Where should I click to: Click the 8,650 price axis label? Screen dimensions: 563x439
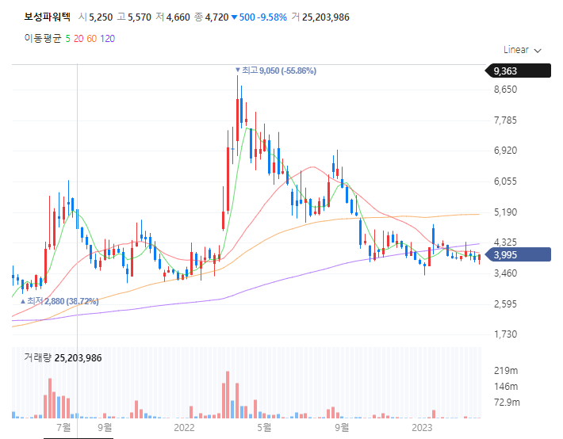pyautogui.click(x=506, y=90)
